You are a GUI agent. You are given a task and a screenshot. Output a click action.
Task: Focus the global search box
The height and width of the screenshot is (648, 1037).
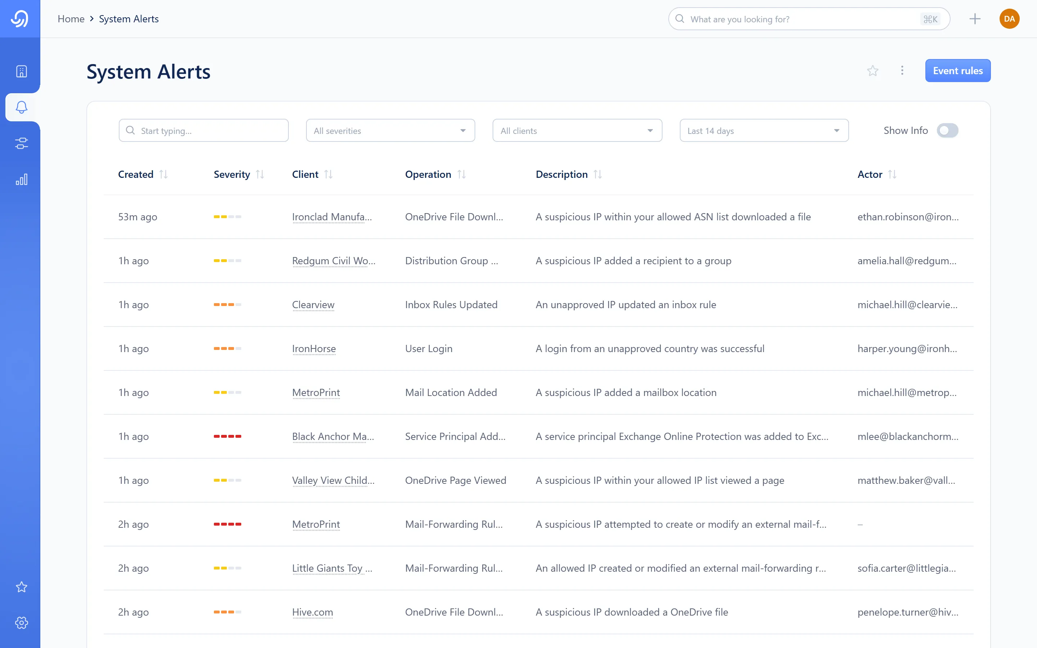pos(809,19)
